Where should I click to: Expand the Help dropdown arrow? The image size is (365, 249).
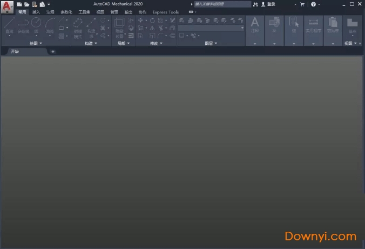tap(319, 4)
